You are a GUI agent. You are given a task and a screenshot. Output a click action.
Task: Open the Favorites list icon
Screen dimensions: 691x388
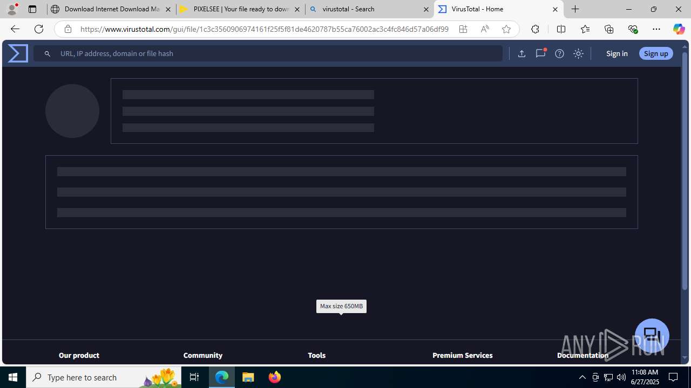point(585,29)
